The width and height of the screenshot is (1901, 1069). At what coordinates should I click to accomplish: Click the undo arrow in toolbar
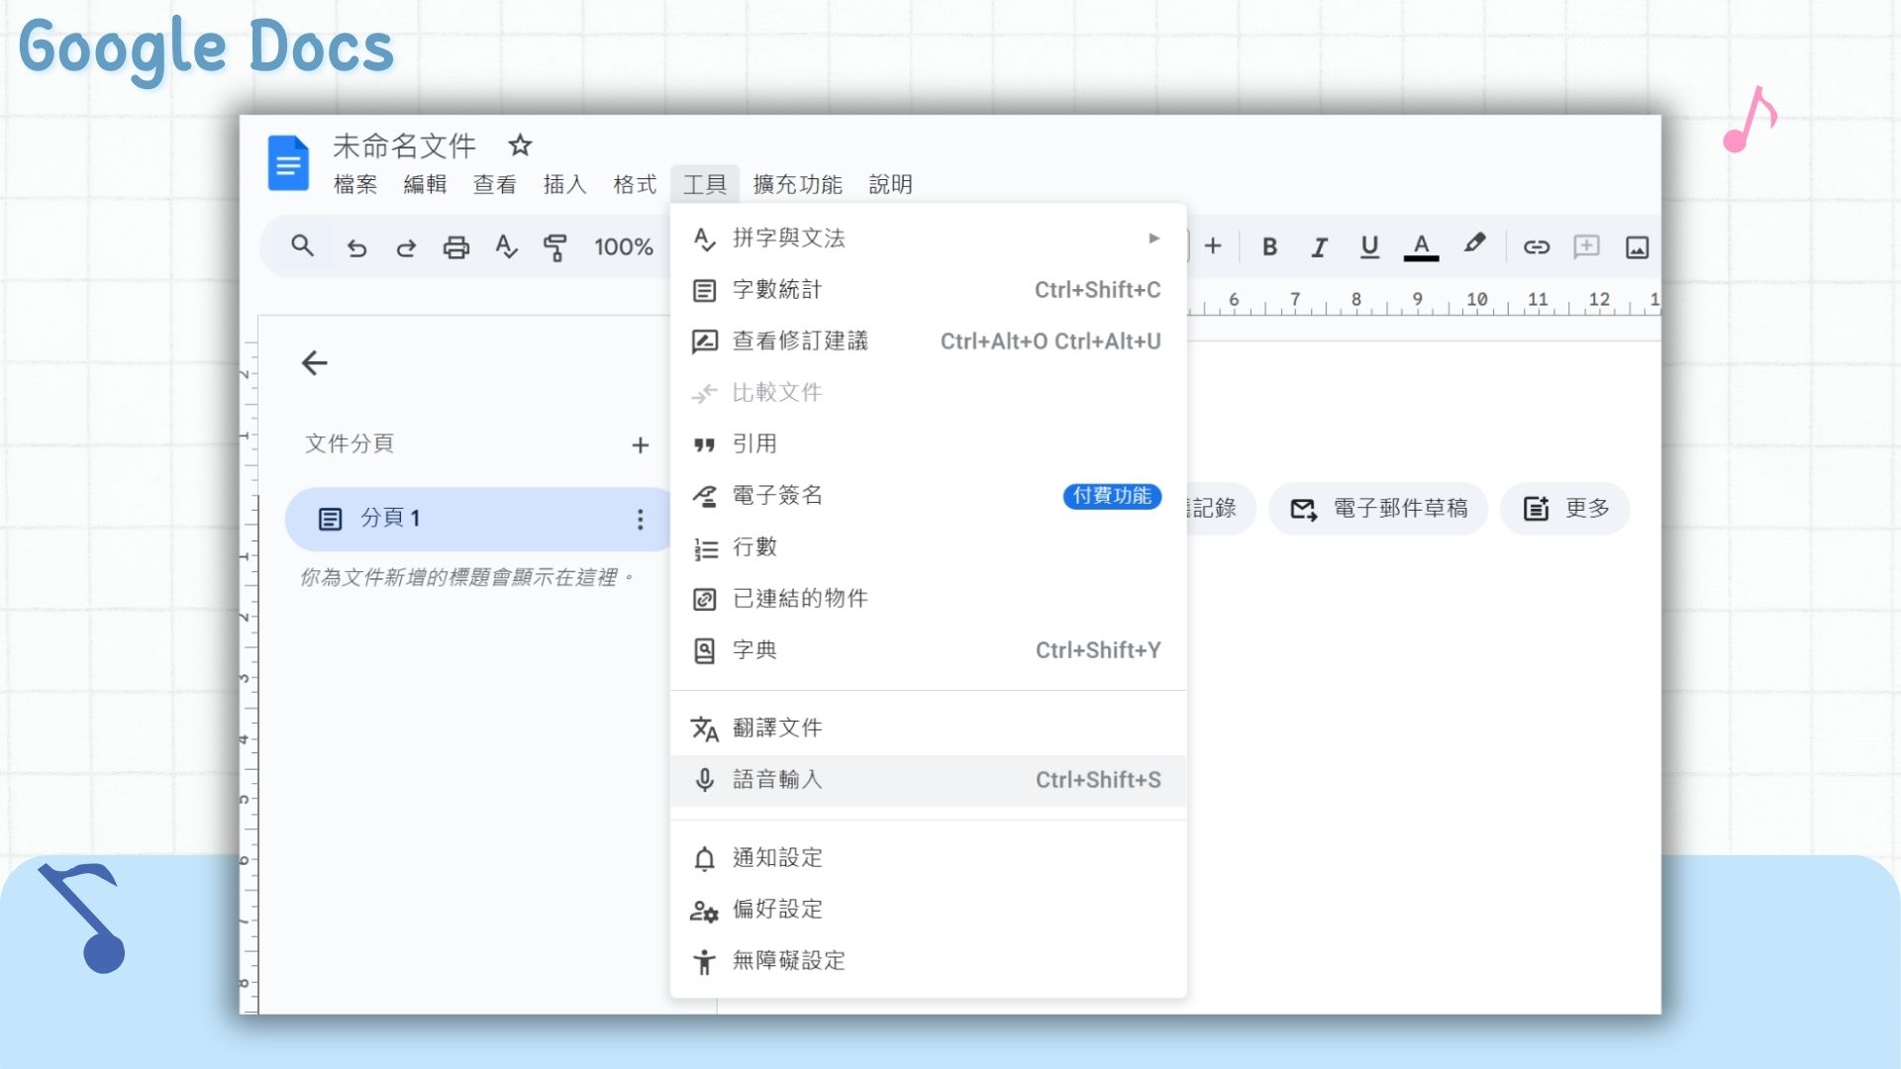coord(356,247)
